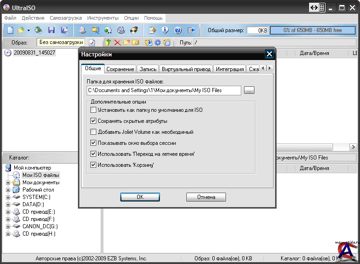Click the New file toolbar icon
This screenshot has width=360, height=264.
coord(10,30)
